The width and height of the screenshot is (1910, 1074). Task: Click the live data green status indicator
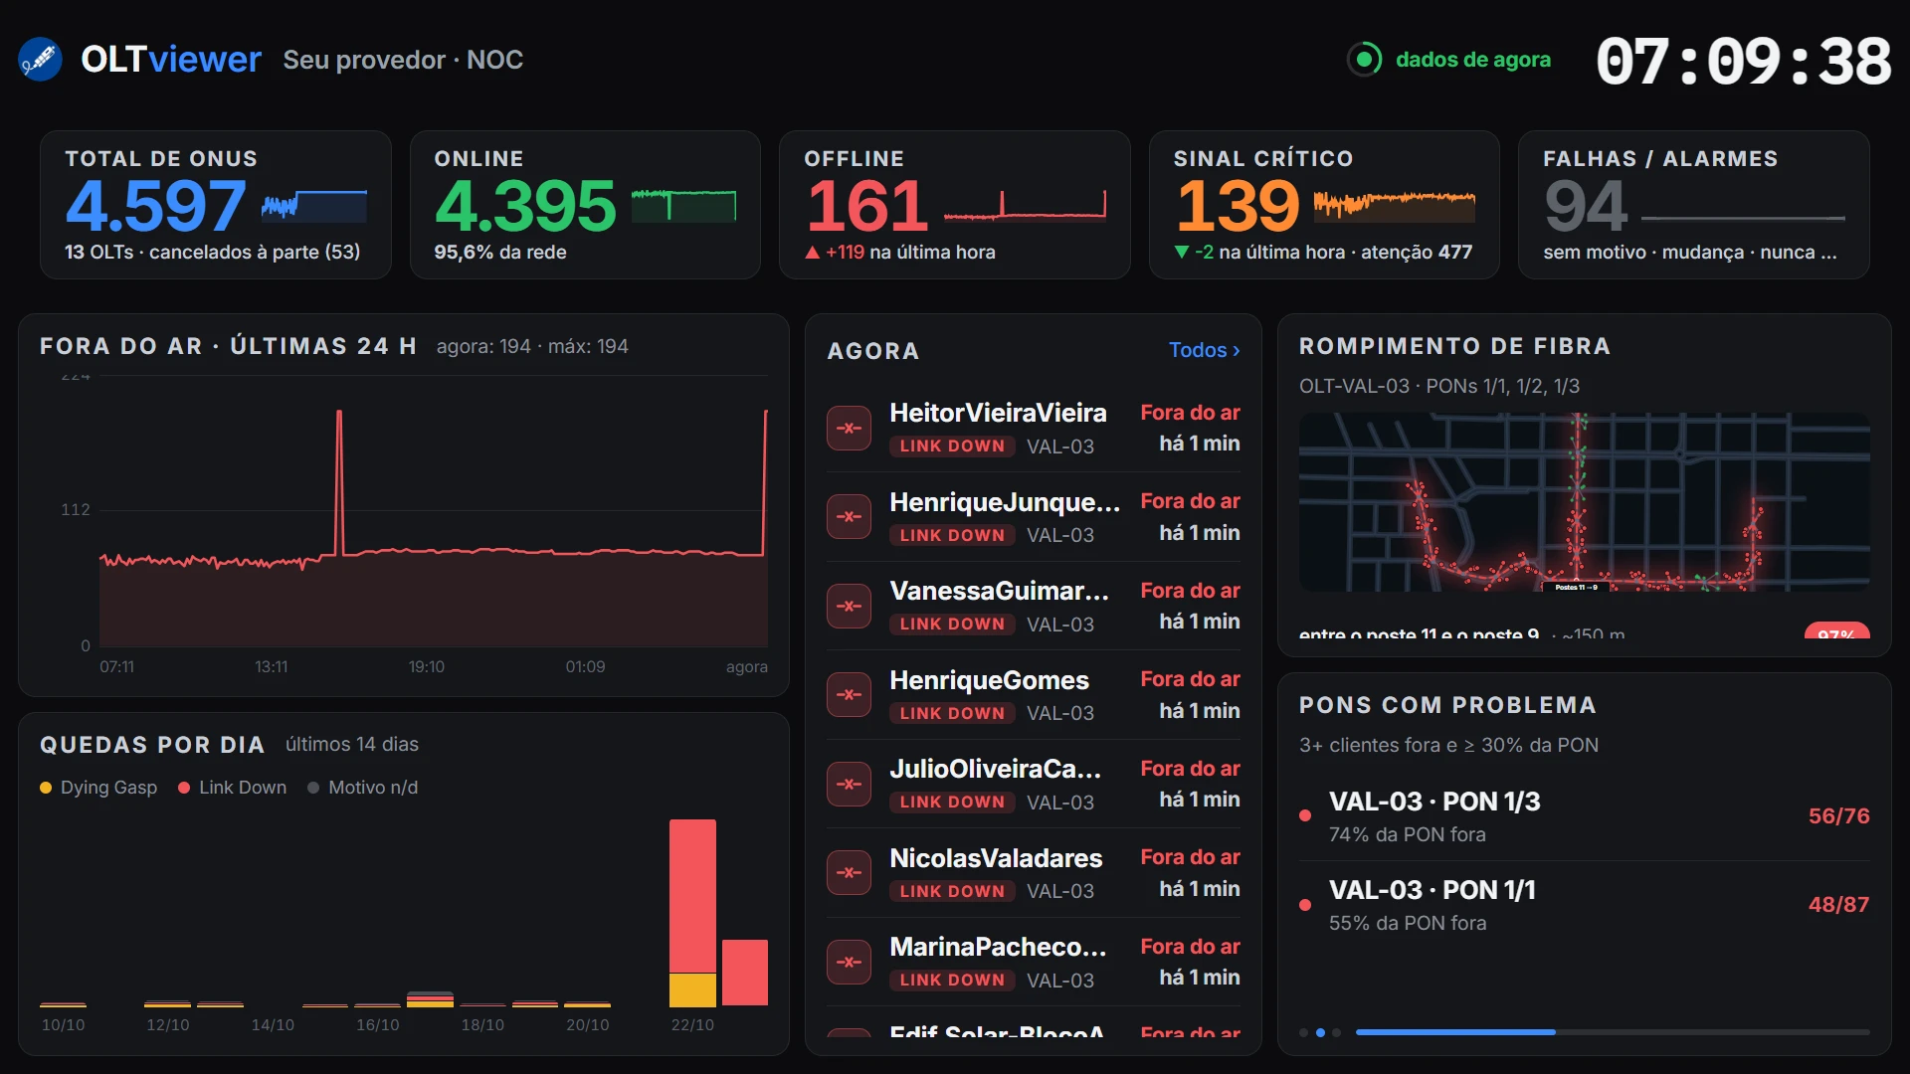1365,60
